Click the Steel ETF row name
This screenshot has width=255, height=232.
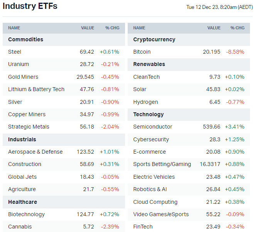[15, 52]
